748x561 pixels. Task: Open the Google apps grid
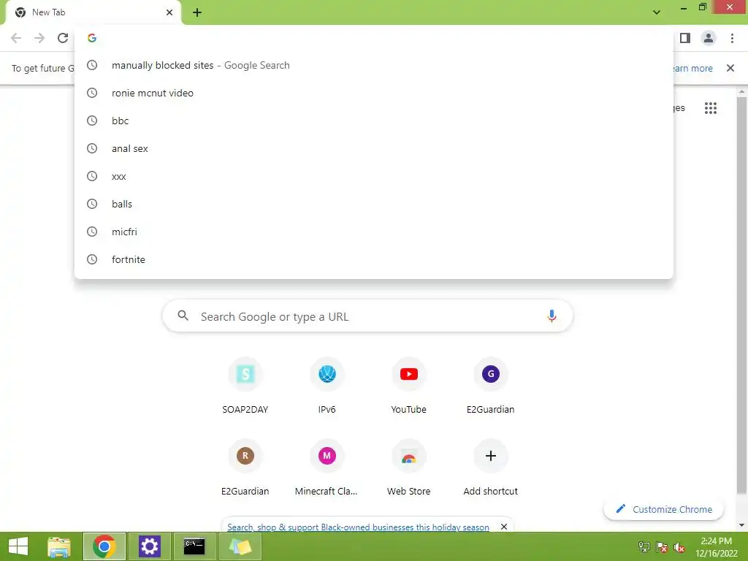tap(711, 108)
